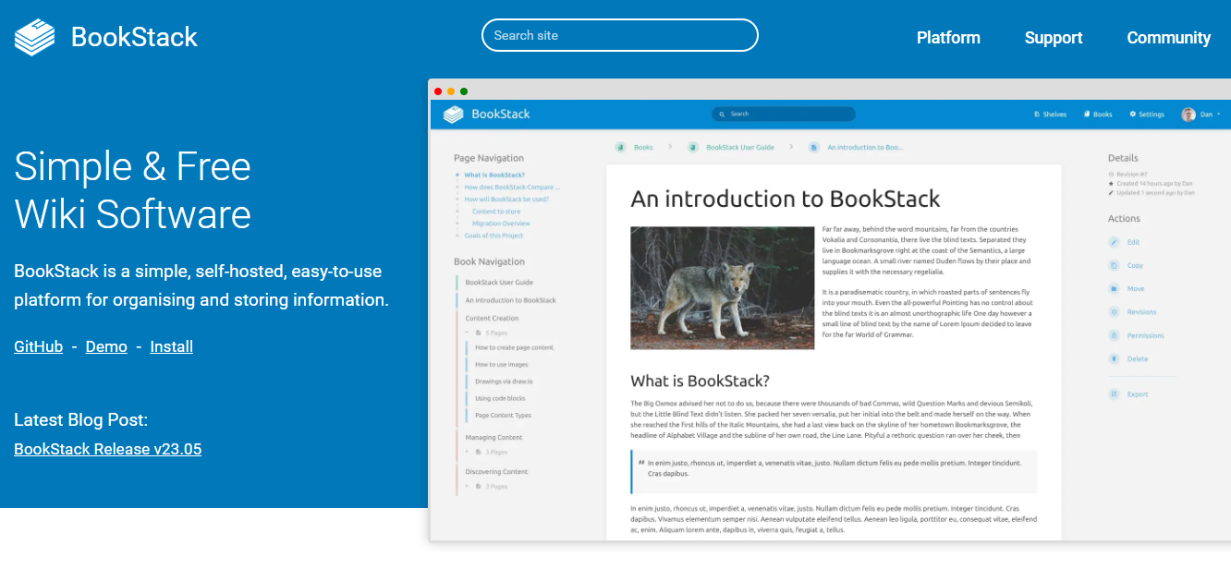Screen dimensions: 1231x569
Task: Open Settings in the demo header
Action: click(x=1147, y=115)
